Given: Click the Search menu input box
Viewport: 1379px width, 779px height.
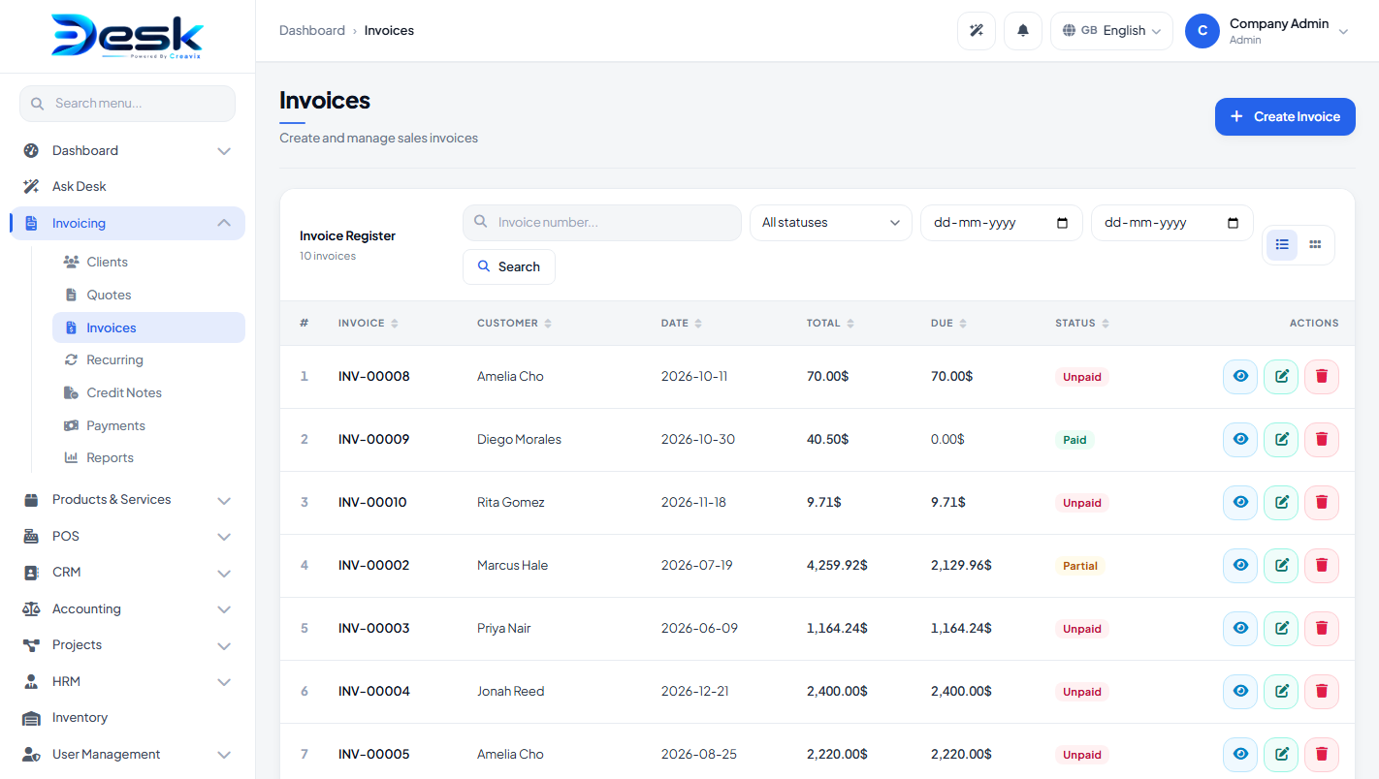Looking at the screenshot, I should pos(127,104).
